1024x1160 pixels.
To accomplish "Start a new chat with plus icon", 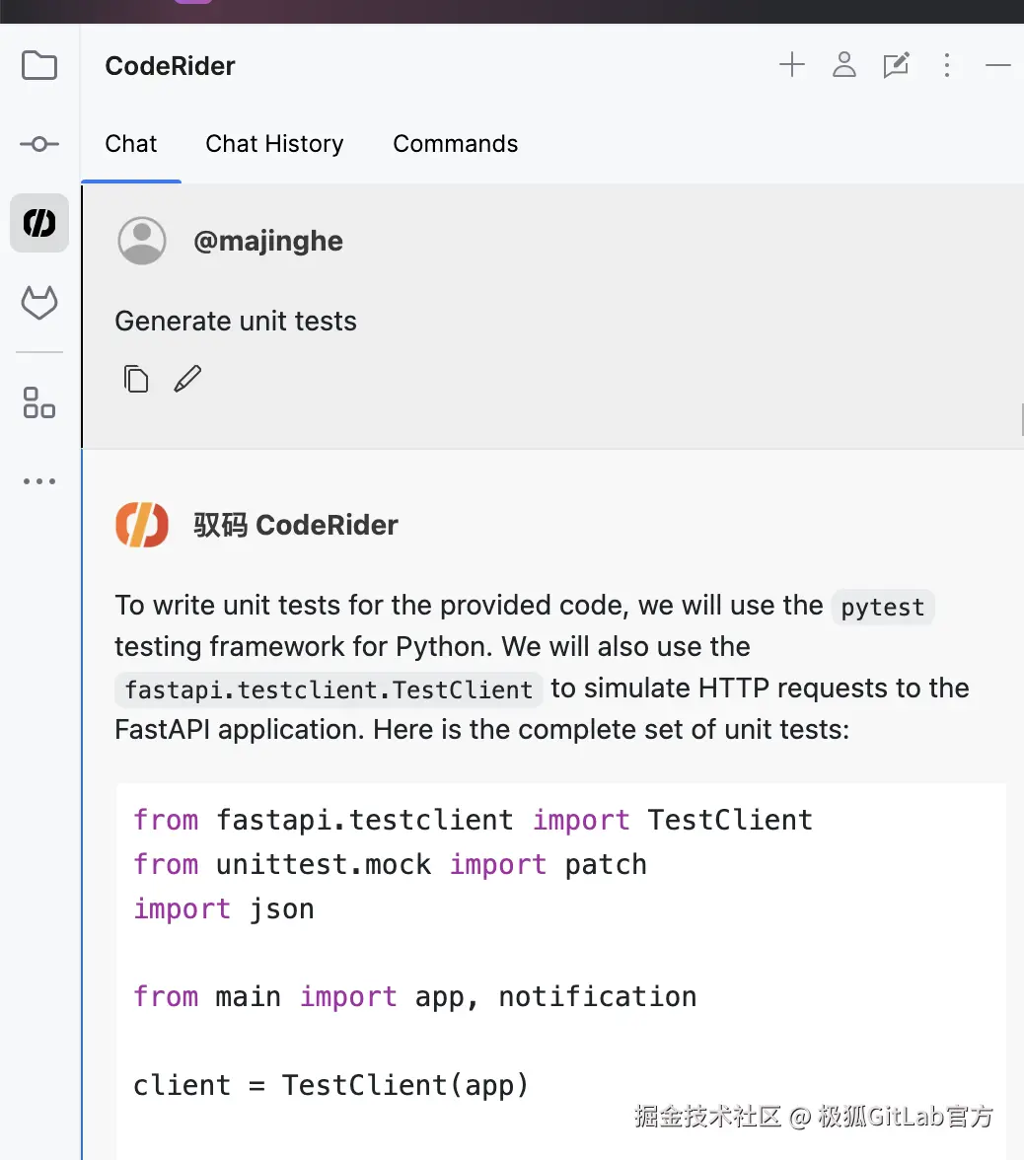I will click(792, 66).
